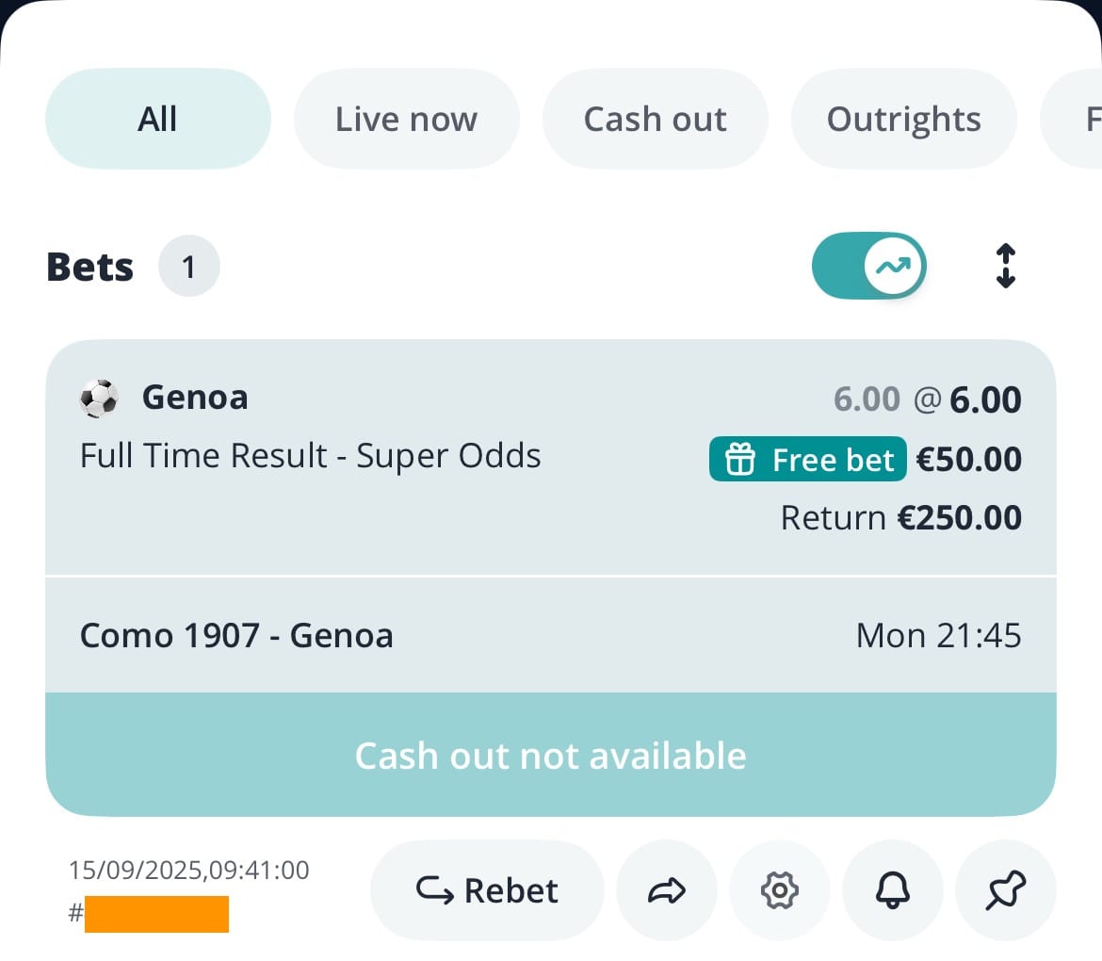Click the Free bet gift badge
This screenshot has width=1102, height=961.
coord(807,460)
